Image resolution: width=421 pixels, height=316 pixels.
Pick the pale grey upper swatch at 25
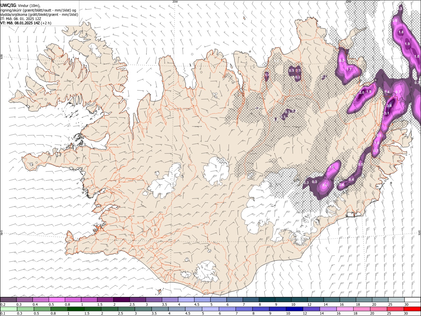pos(396,300)
